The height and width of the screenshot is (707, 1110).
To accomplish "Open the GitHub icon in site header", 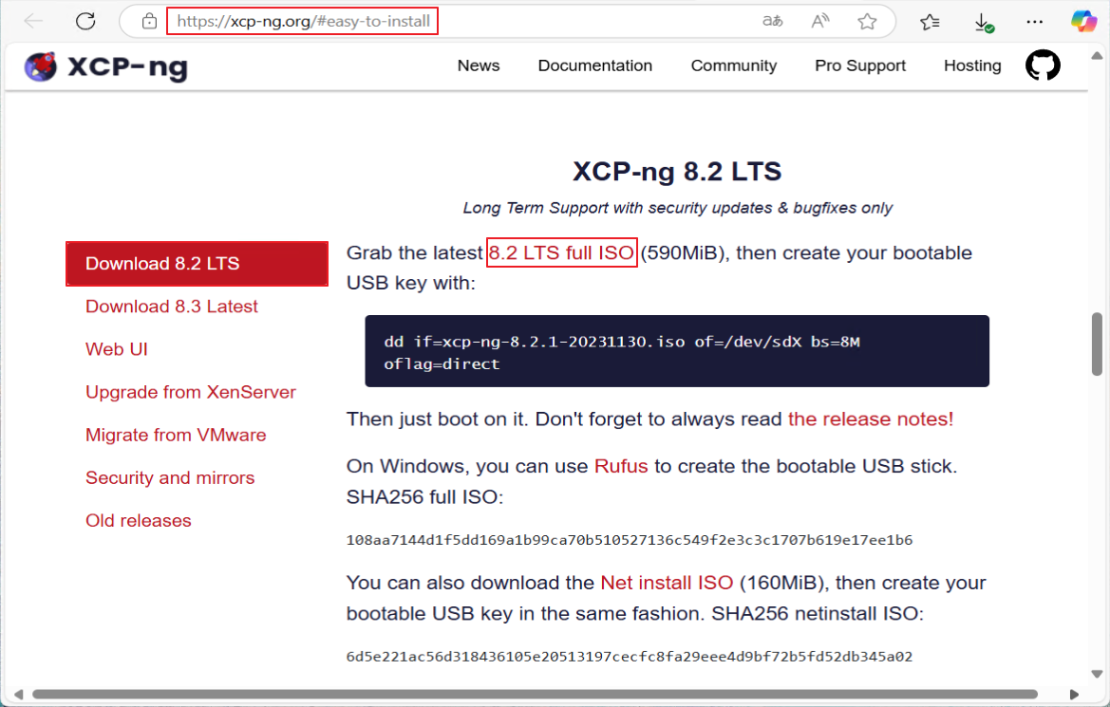I will [1043, 65].
